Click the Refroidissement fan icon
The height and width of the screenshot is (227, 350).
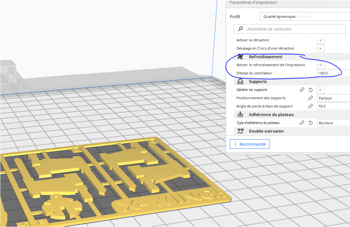coord(240,57)
